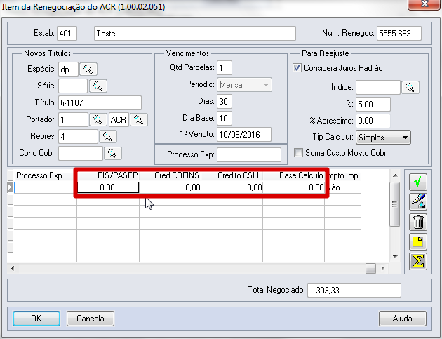Click Credito CSLL column header
Image resolution: width=442 pixels, height=339 pixels.
(232, 175)
